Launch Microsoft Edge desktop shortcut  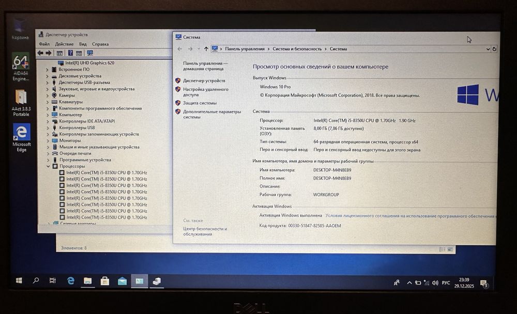click(21, 137)
